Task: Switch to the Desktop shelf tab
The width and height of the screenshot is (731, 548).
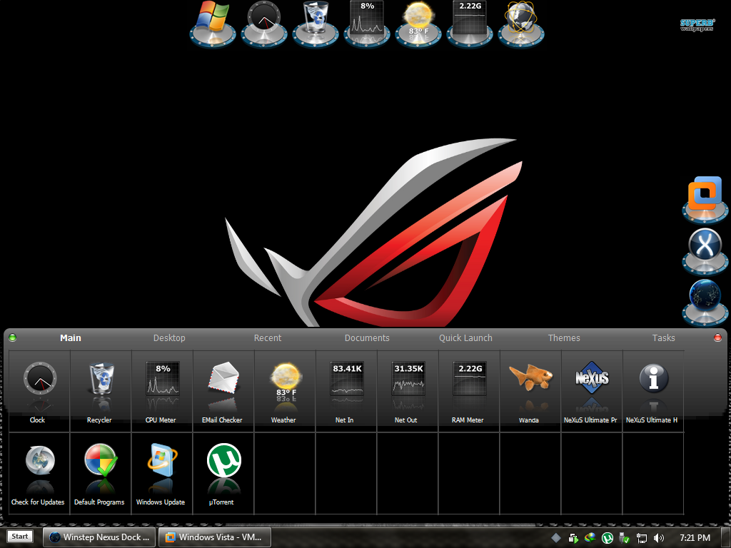Action: [x=169, y=338]
